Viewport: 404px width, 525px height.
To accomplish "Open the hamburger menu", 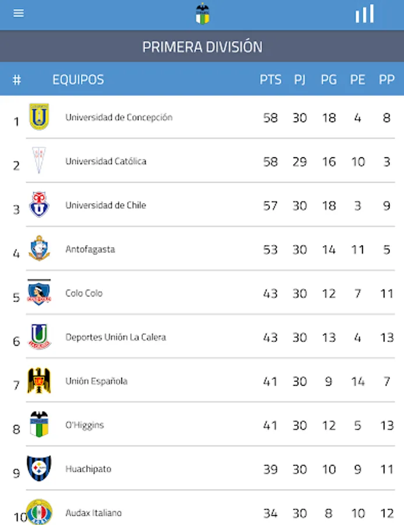I will click(18, 13).
